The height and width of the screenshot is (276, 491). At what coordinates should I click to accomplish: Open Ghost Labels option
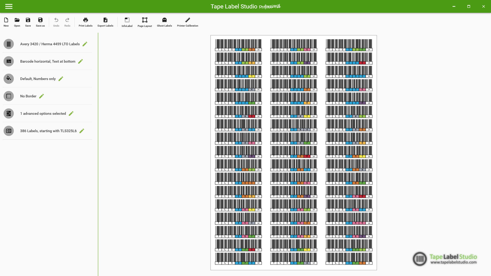click(x=164, y=22)
